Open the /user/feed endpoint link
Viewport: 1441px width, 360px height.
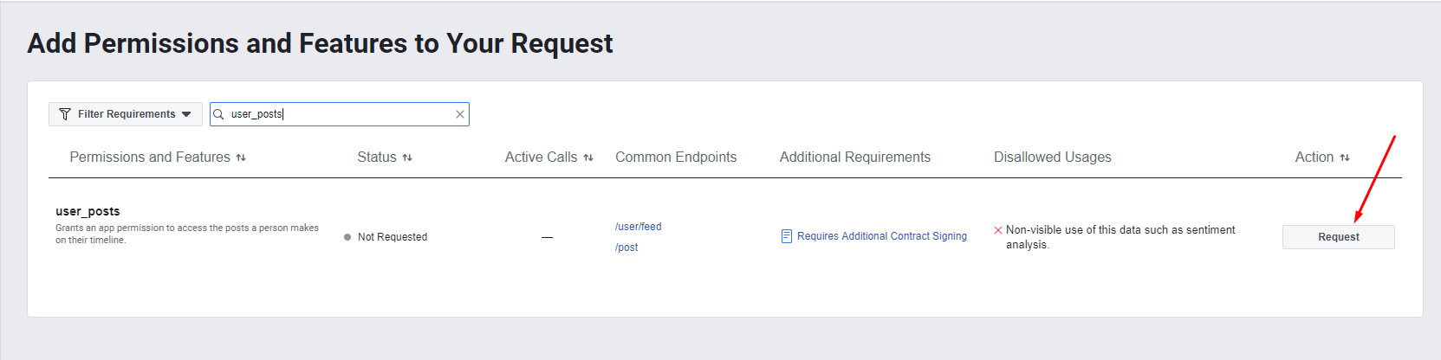tap(639, 227)
